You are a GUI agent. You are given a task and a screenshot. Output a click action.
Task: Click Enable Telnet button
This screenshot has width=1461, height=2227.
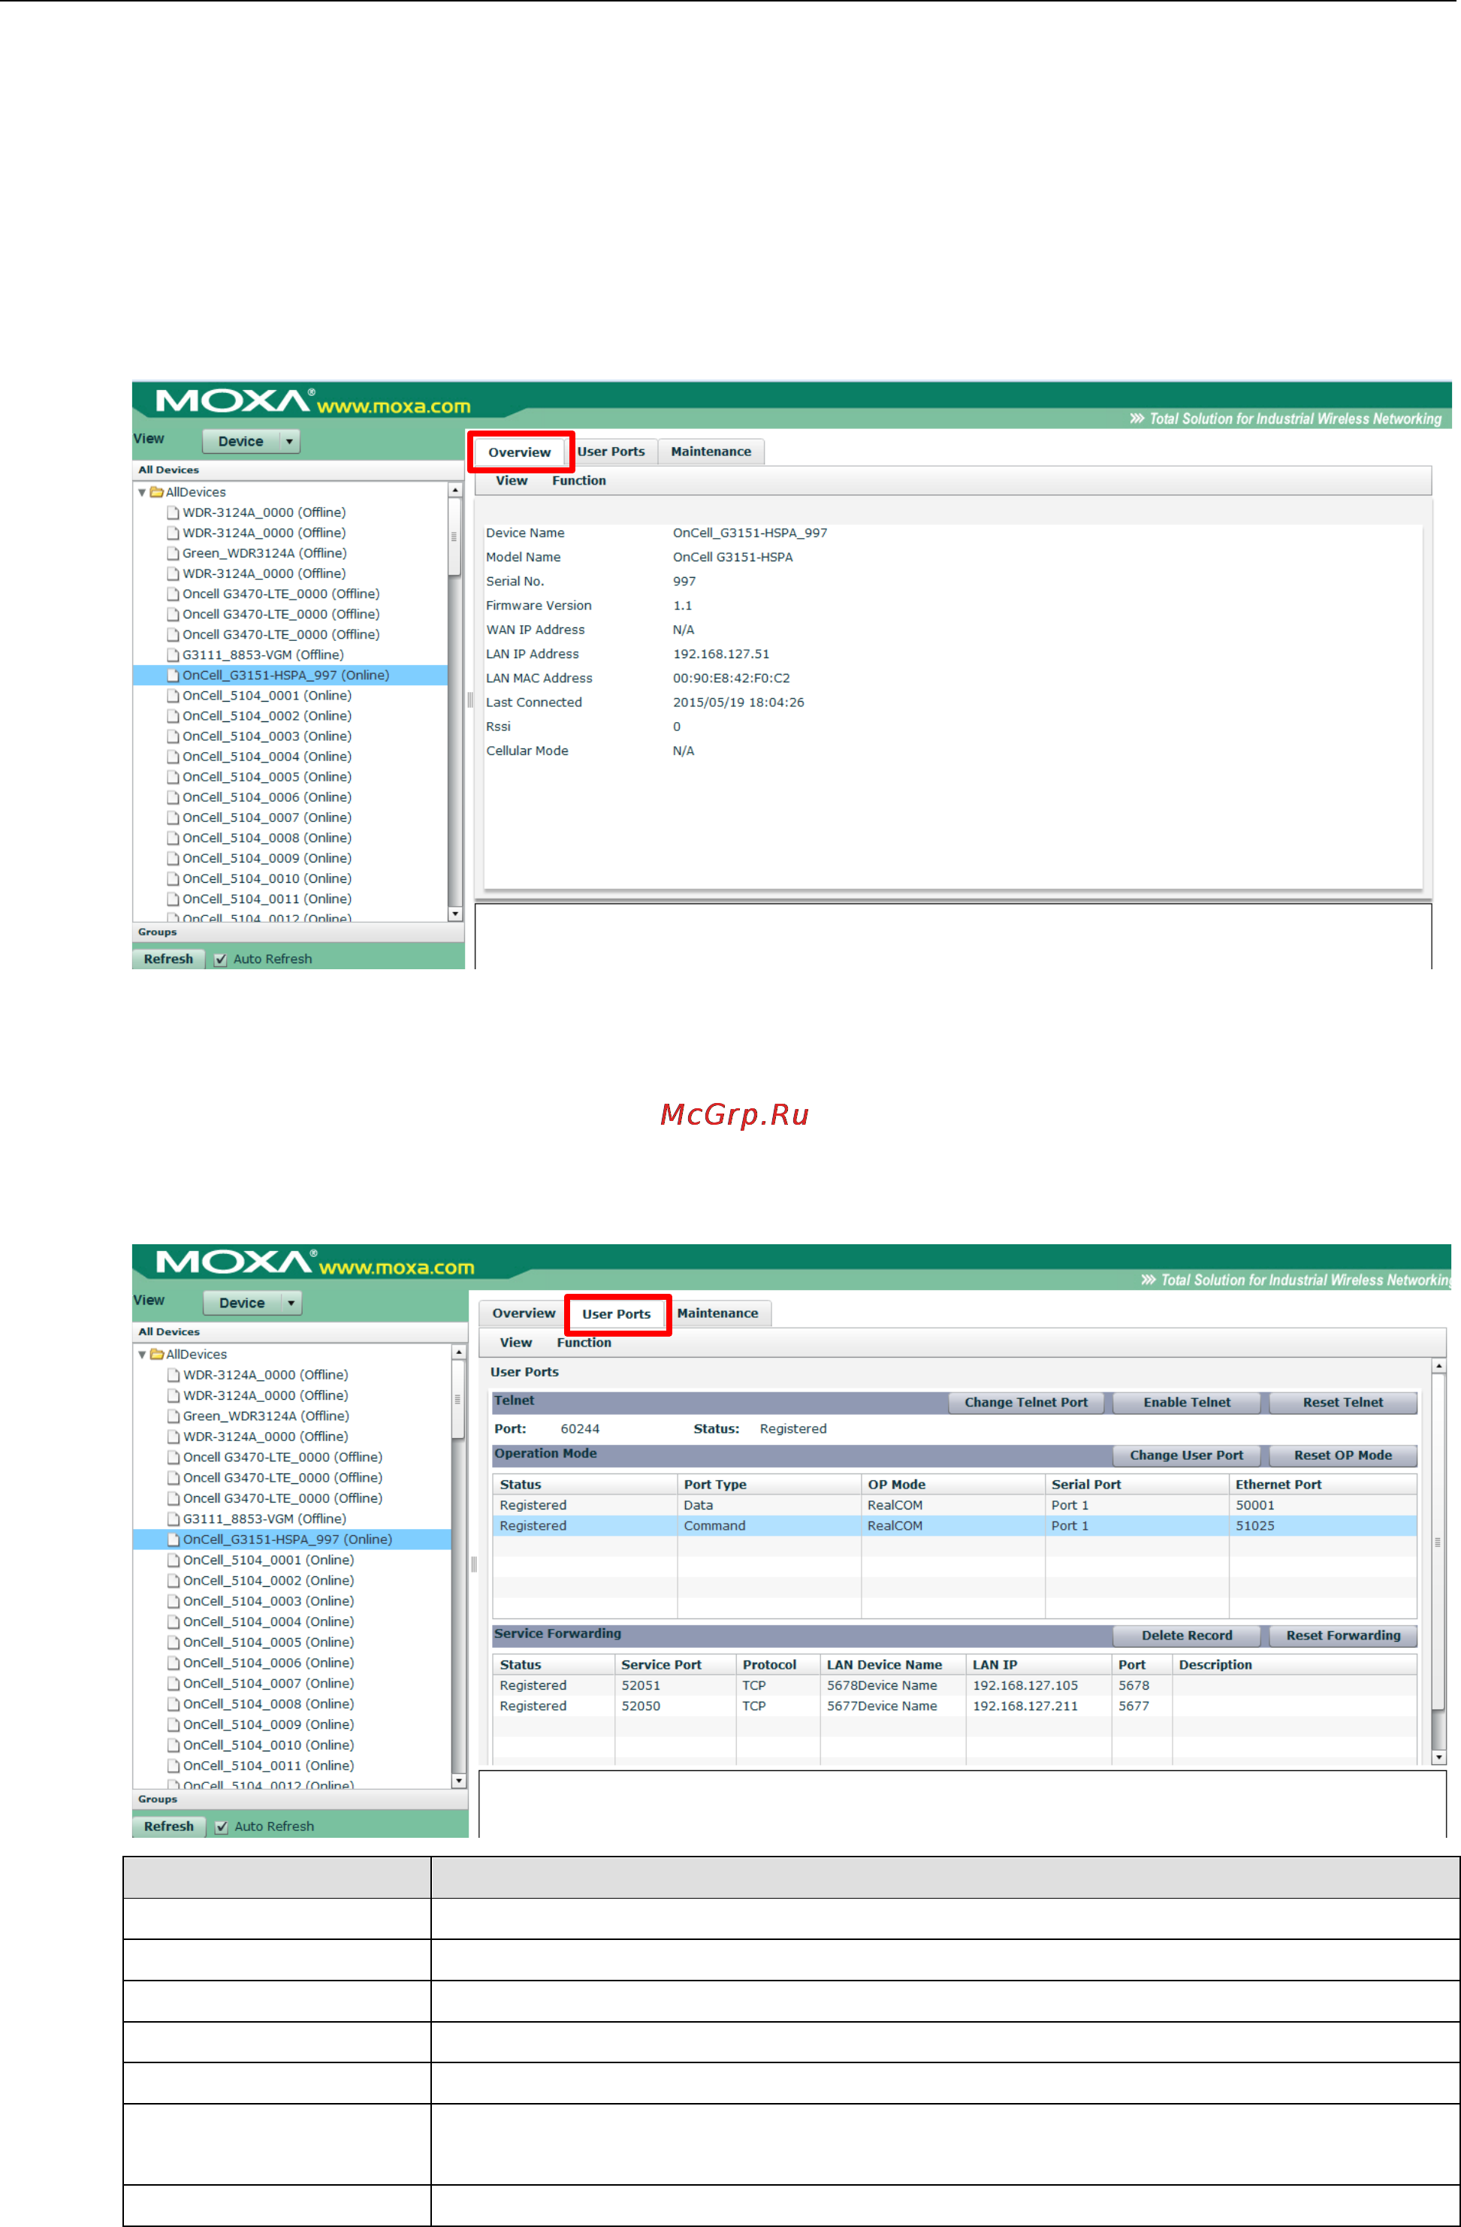pos(1187,1403)
